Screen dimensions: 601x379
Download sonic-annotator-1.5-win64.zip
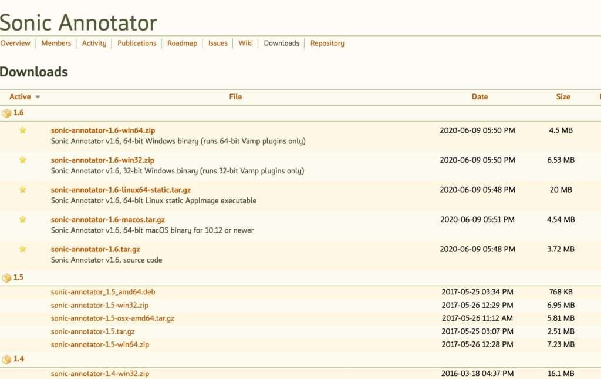tap(100, 344)
